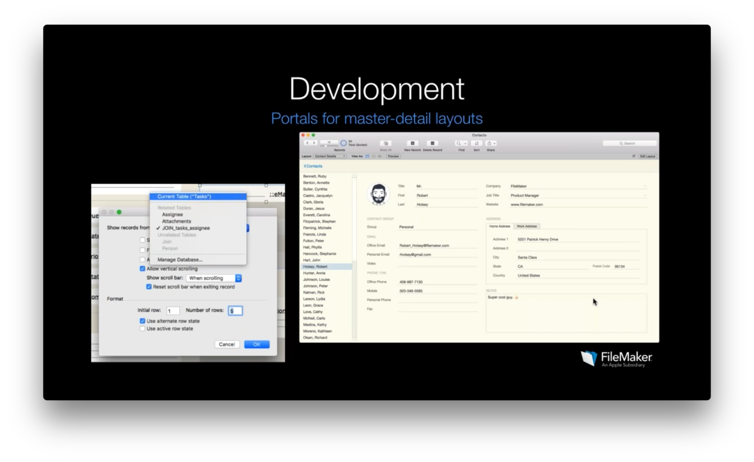The width and height of the screenshot is (754, 462).
Task: Go back via the Contacts link
Action: click(313, 166)
